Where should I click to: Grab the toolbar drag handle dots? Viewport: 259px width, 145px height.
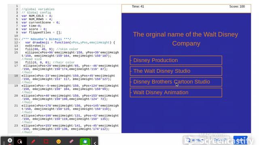coord(4,143)
